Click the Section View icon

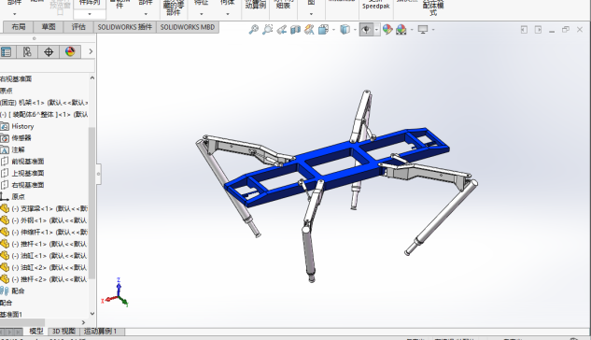[295, 29]
